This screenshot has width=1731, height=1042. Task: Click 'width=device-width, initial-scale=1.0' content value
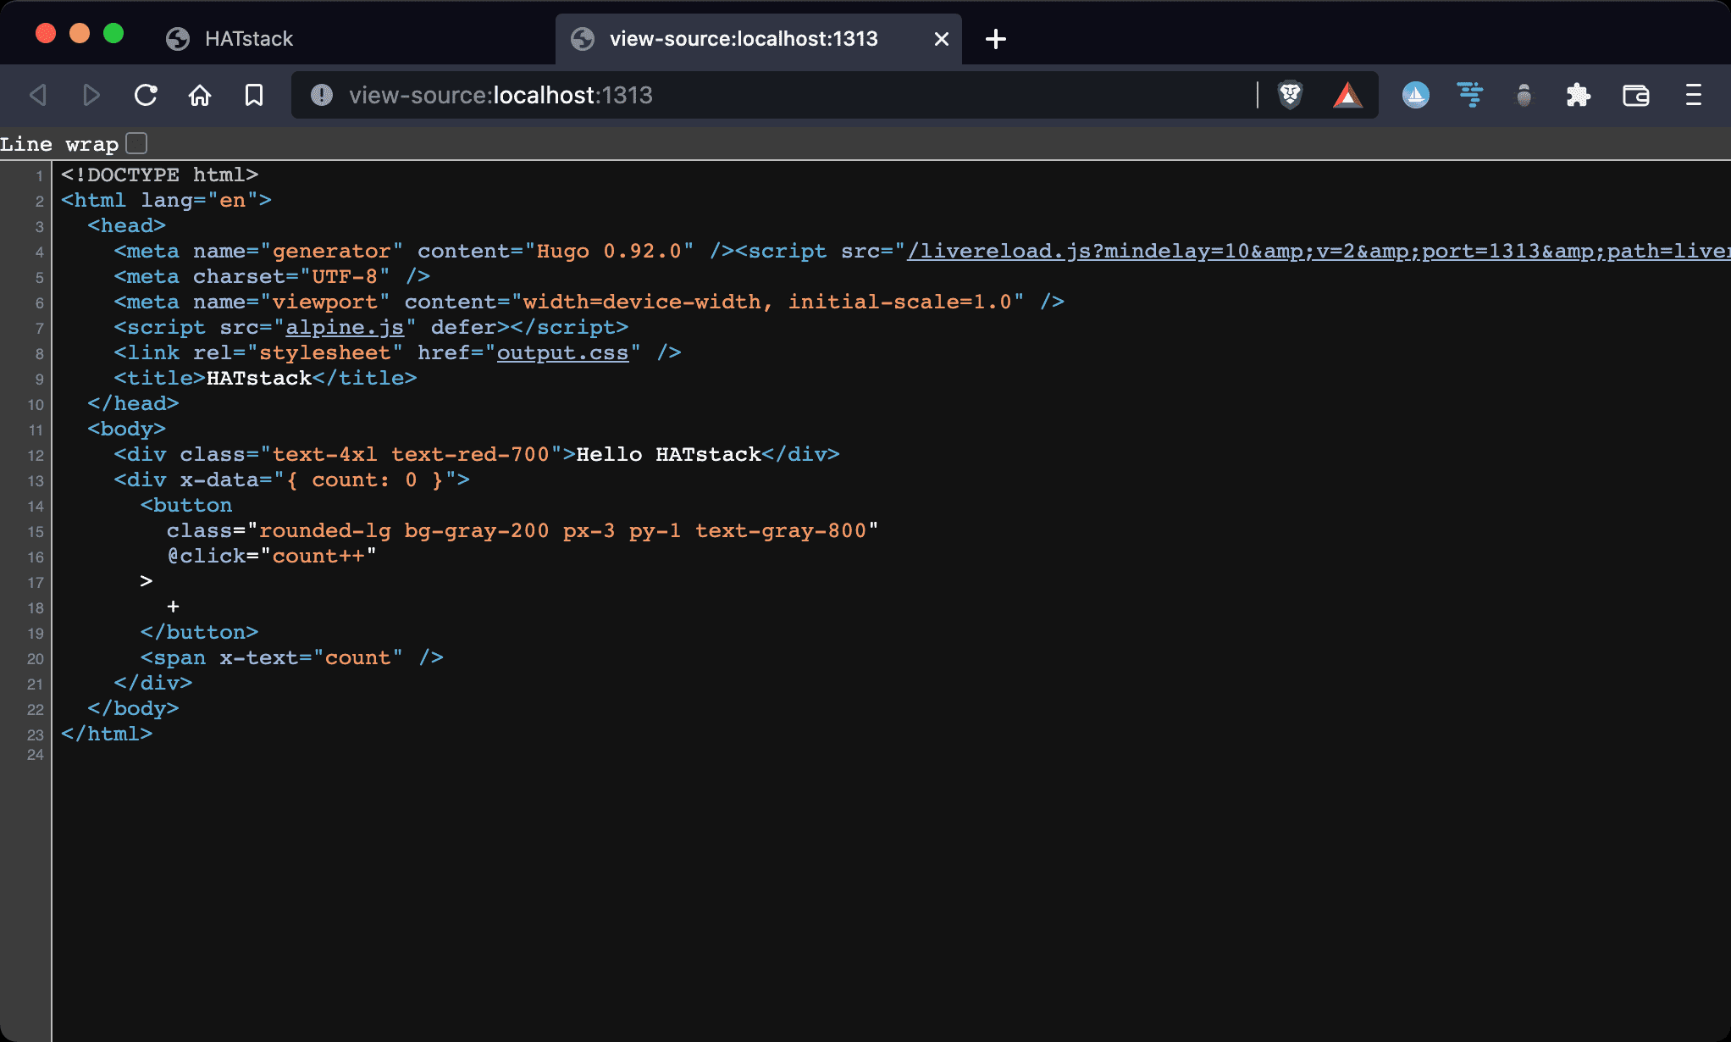pyautogui.click(x=767, y=302)
